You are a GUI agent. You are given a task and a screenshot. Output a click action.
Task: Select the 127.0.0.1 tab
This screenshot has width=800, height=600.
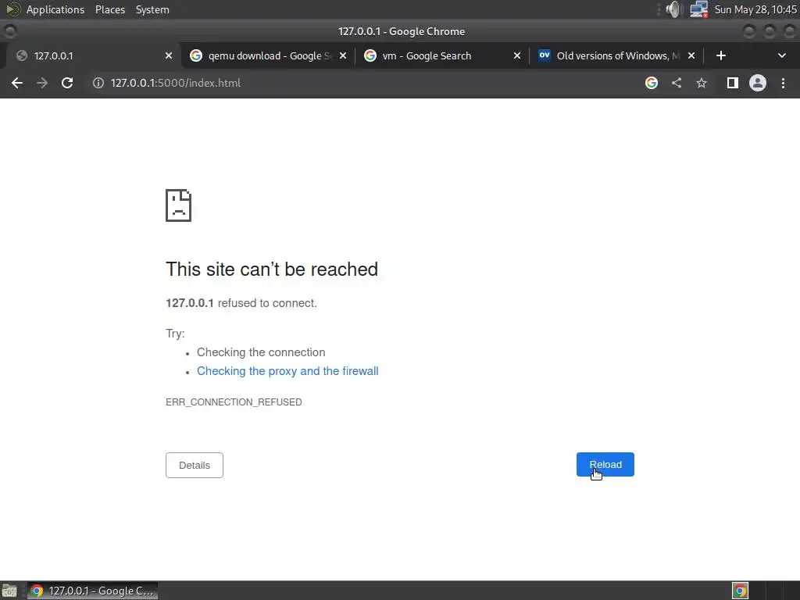pos(94,55)
